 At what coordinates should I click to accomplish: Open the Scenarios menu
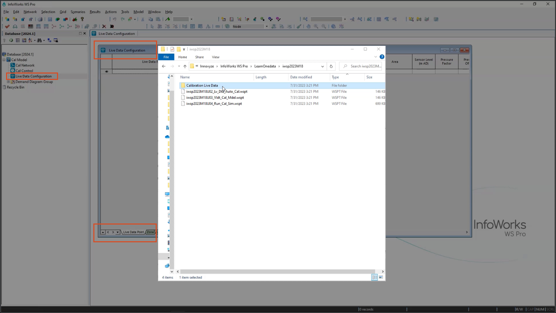coord(78,12)
